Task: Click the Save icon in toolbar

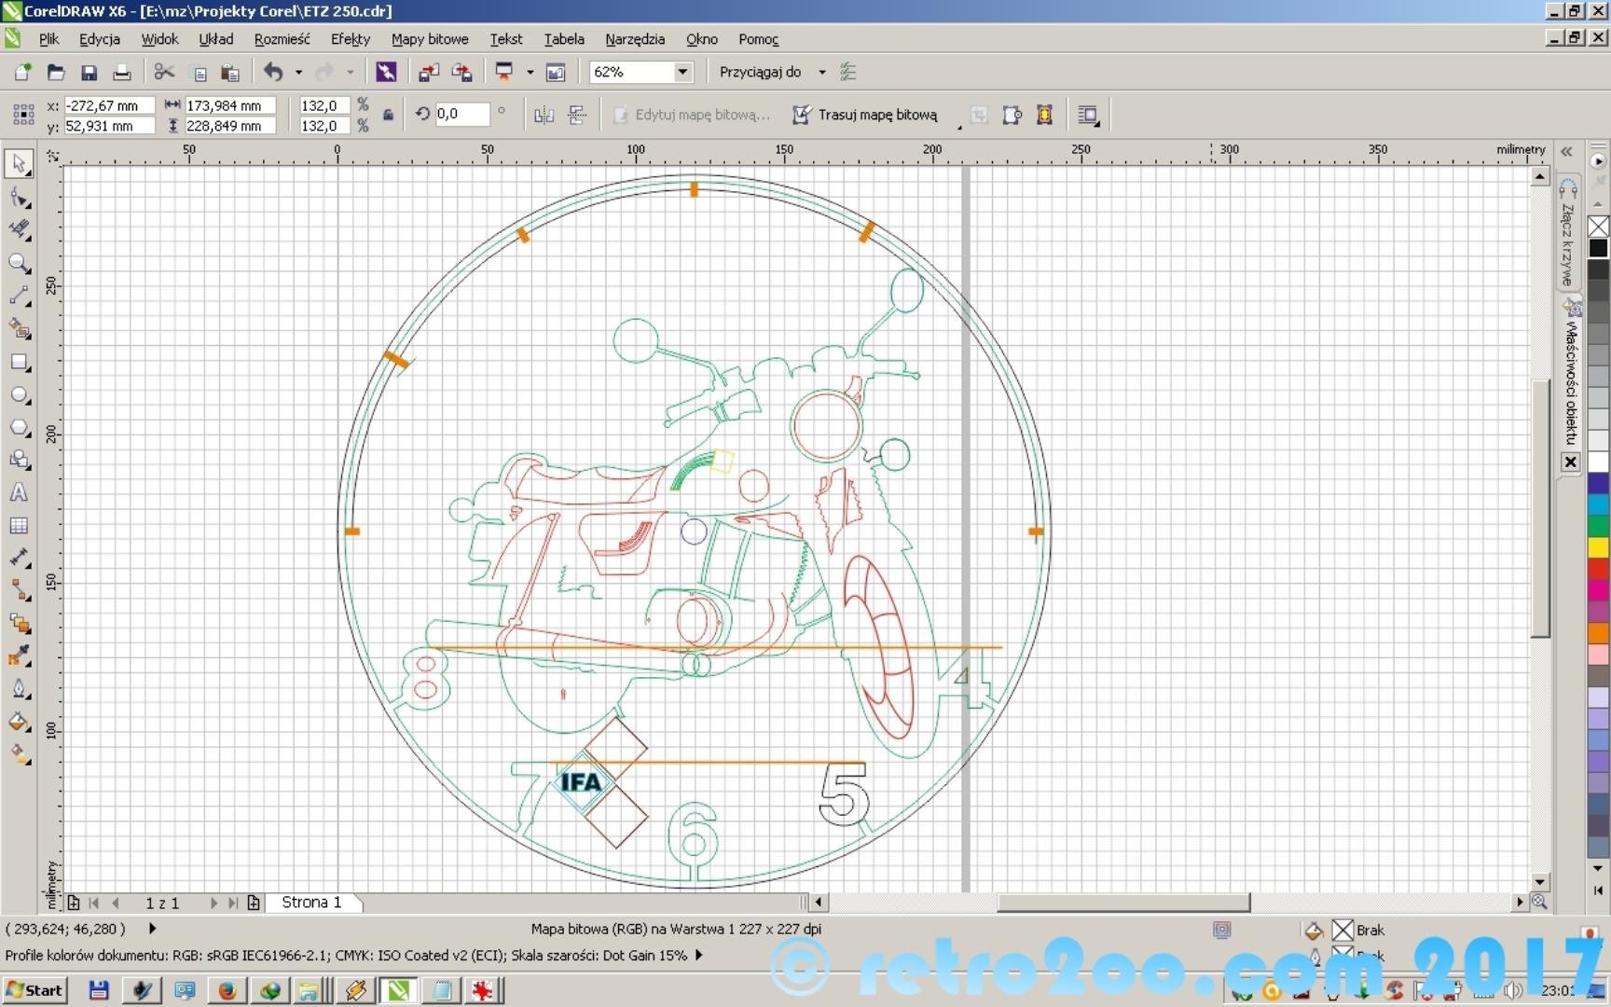Action: tap(89, 73)
